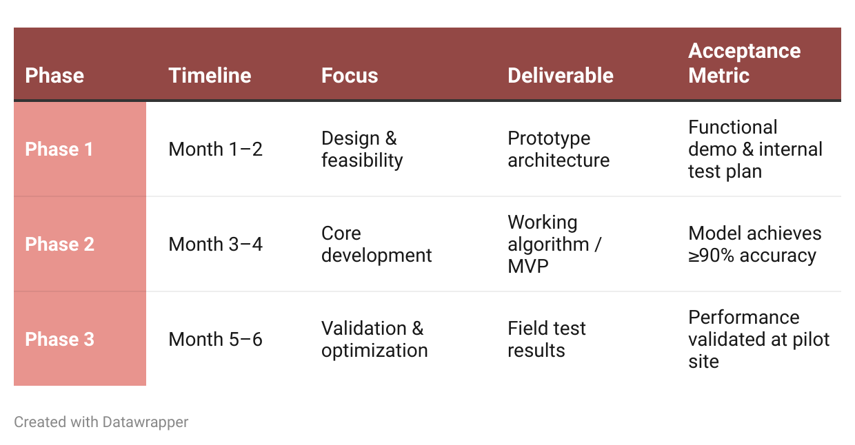The width and height of the screenshot is (855, 445).
Task: Select the Focus column header
Action: [350, 75]
